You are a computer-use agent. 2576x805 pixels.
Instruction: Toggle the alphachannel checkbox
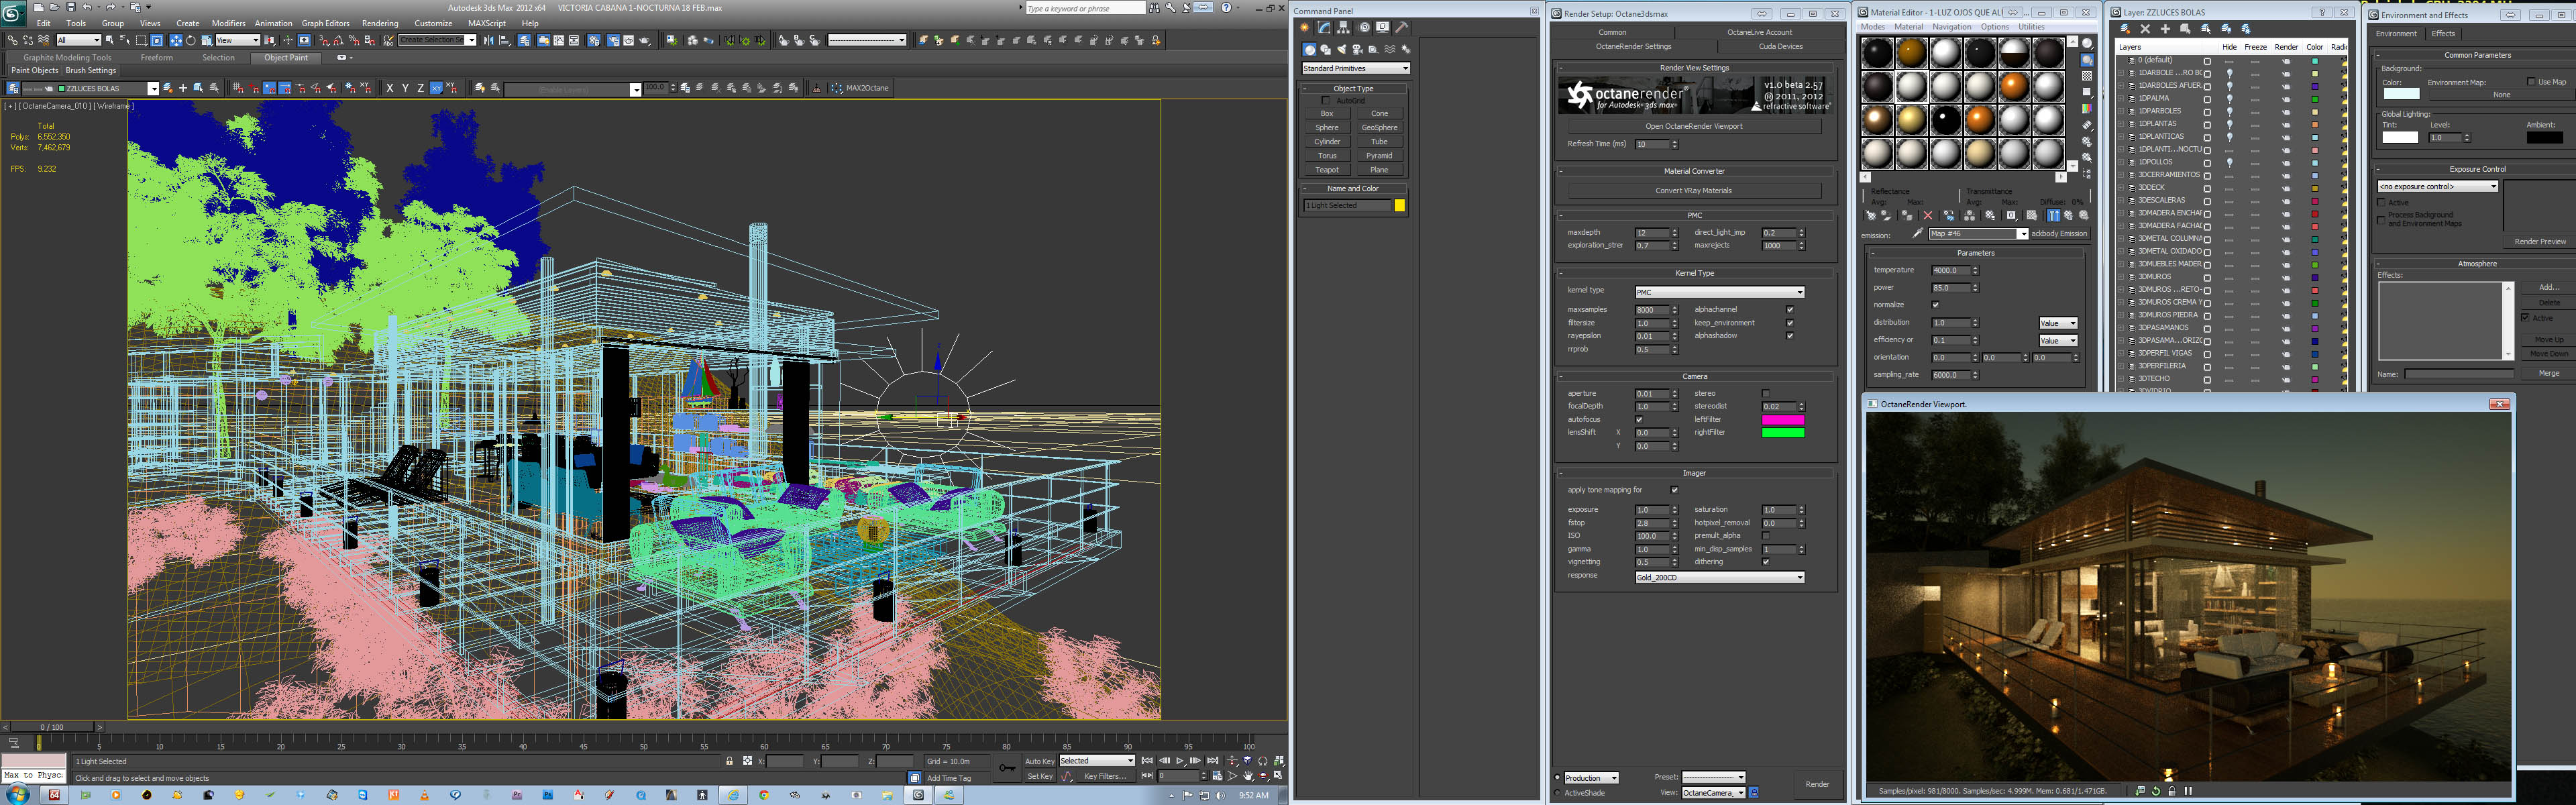pyautogui.click(x=1789, y=310)
